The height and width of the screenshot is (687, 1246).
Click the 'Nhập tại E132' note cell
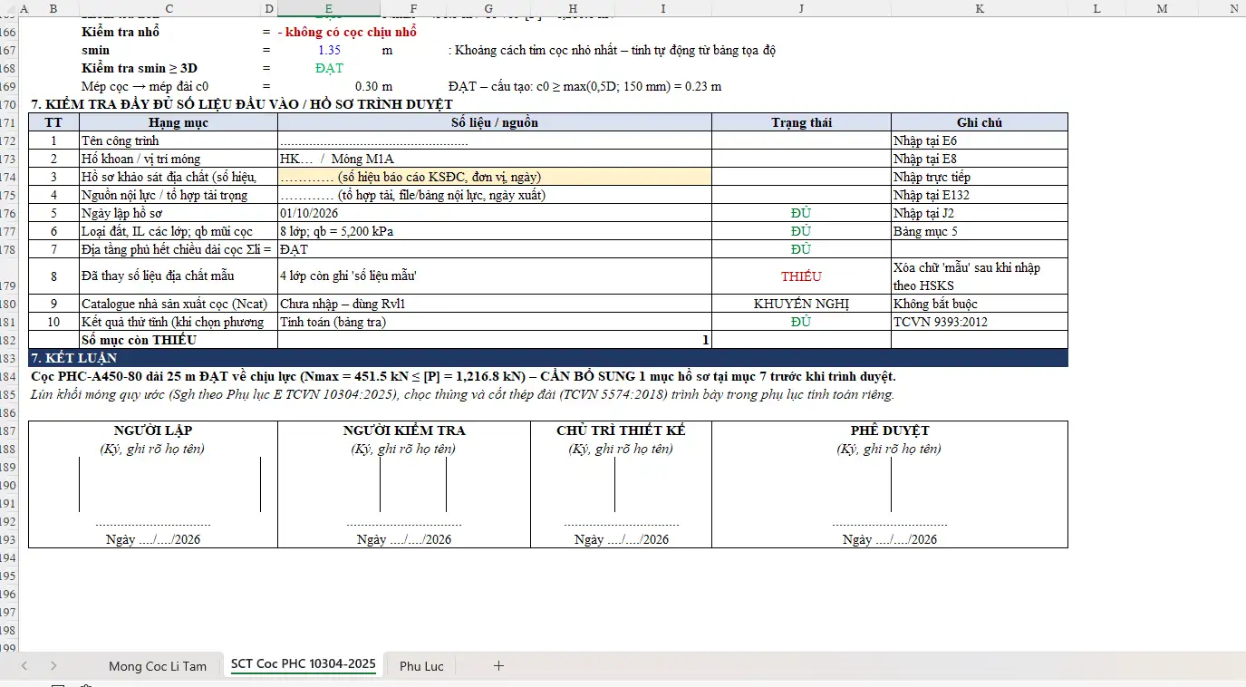point(980,195)
